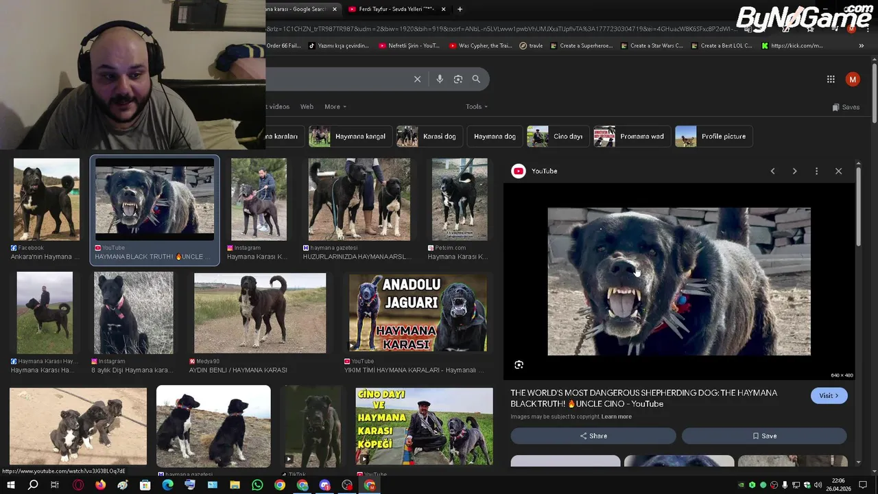
Task: Click the preview panel scrollbar
Action: point(858,206)
